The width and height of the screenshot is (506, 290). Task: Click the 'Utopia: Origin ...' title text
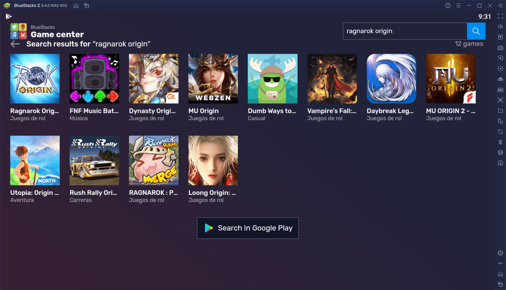tap(34, 193)
